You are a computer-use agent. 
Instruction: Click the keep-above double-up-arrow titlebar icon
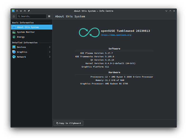click(x=25, y=11)
